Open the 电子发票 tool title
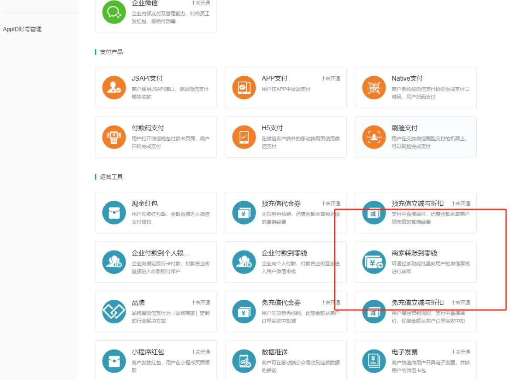Image resolution: width=520 pixels, height=380 pixels. [x=404, y=352]
